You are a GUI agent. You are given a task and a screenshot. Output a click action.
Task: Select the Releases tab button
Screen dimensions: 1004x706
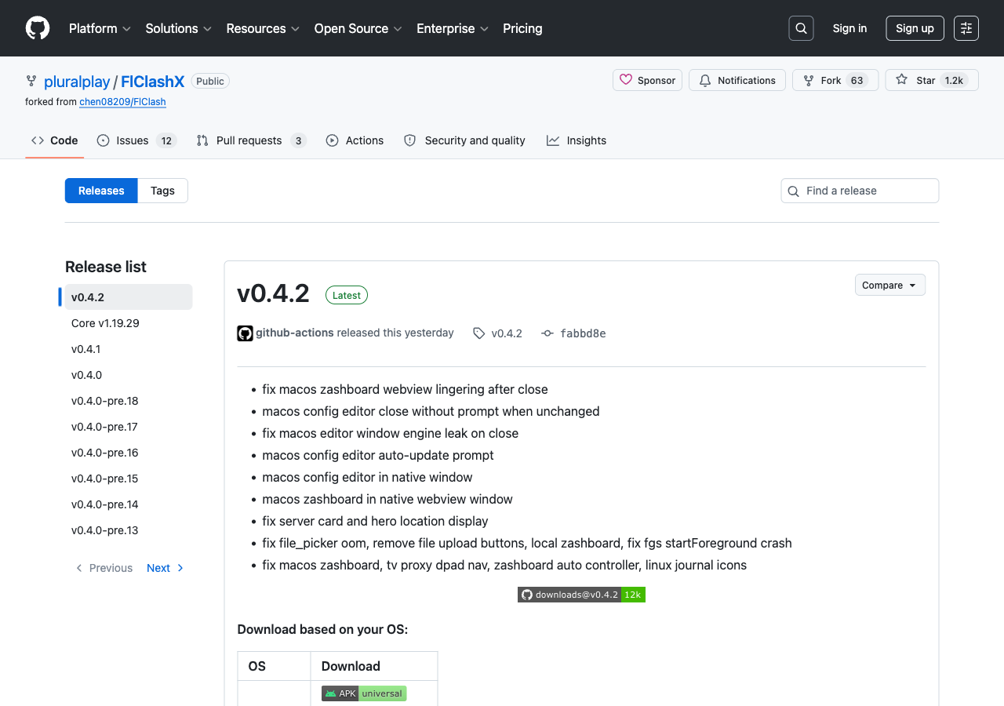(x=101, y=191)
